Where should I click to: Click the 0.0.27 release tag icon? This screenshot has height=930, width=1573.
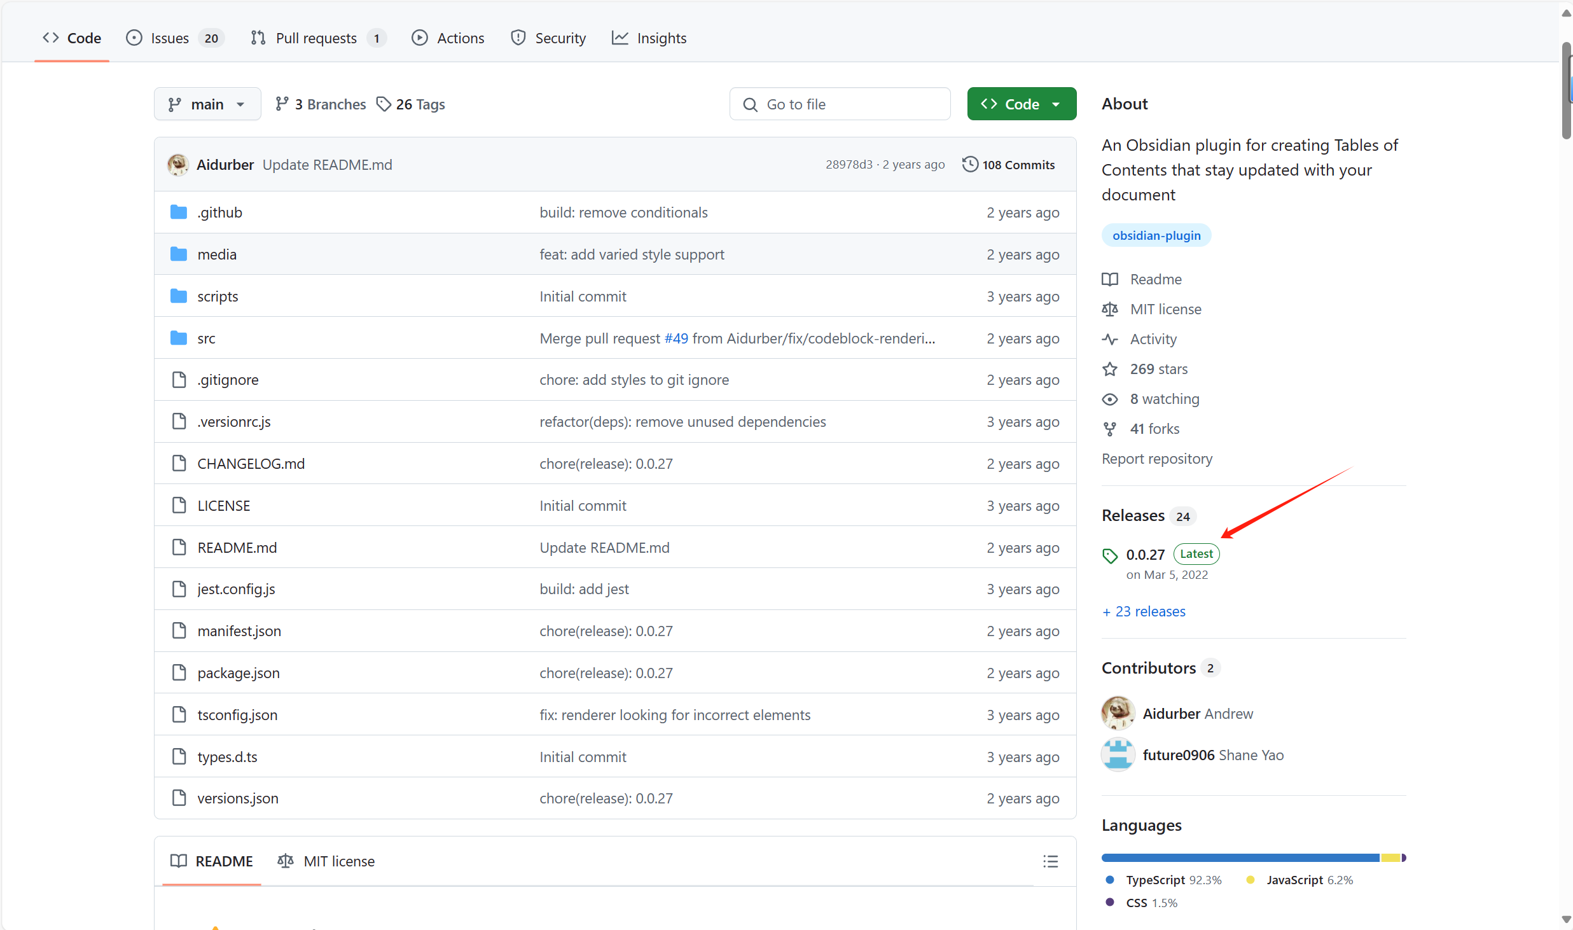coord(1110,555)
